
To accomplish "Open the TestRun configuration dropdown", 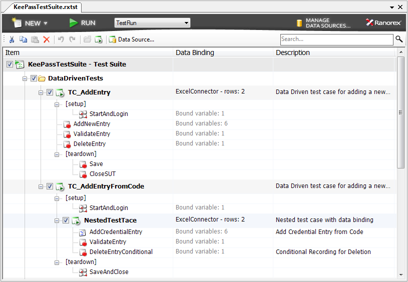I will pyautogui.click(x=152, y=23).
